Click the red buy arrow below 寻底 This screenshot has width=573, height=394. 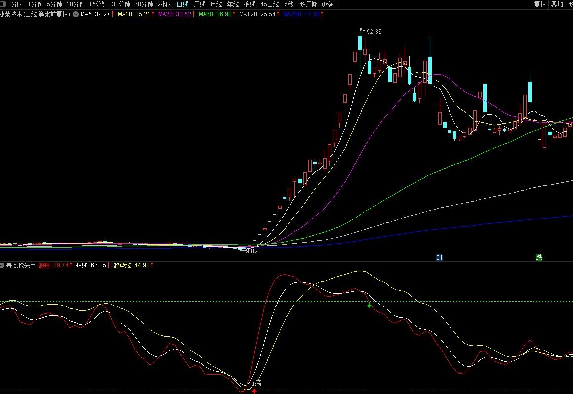tap(254, 391)
